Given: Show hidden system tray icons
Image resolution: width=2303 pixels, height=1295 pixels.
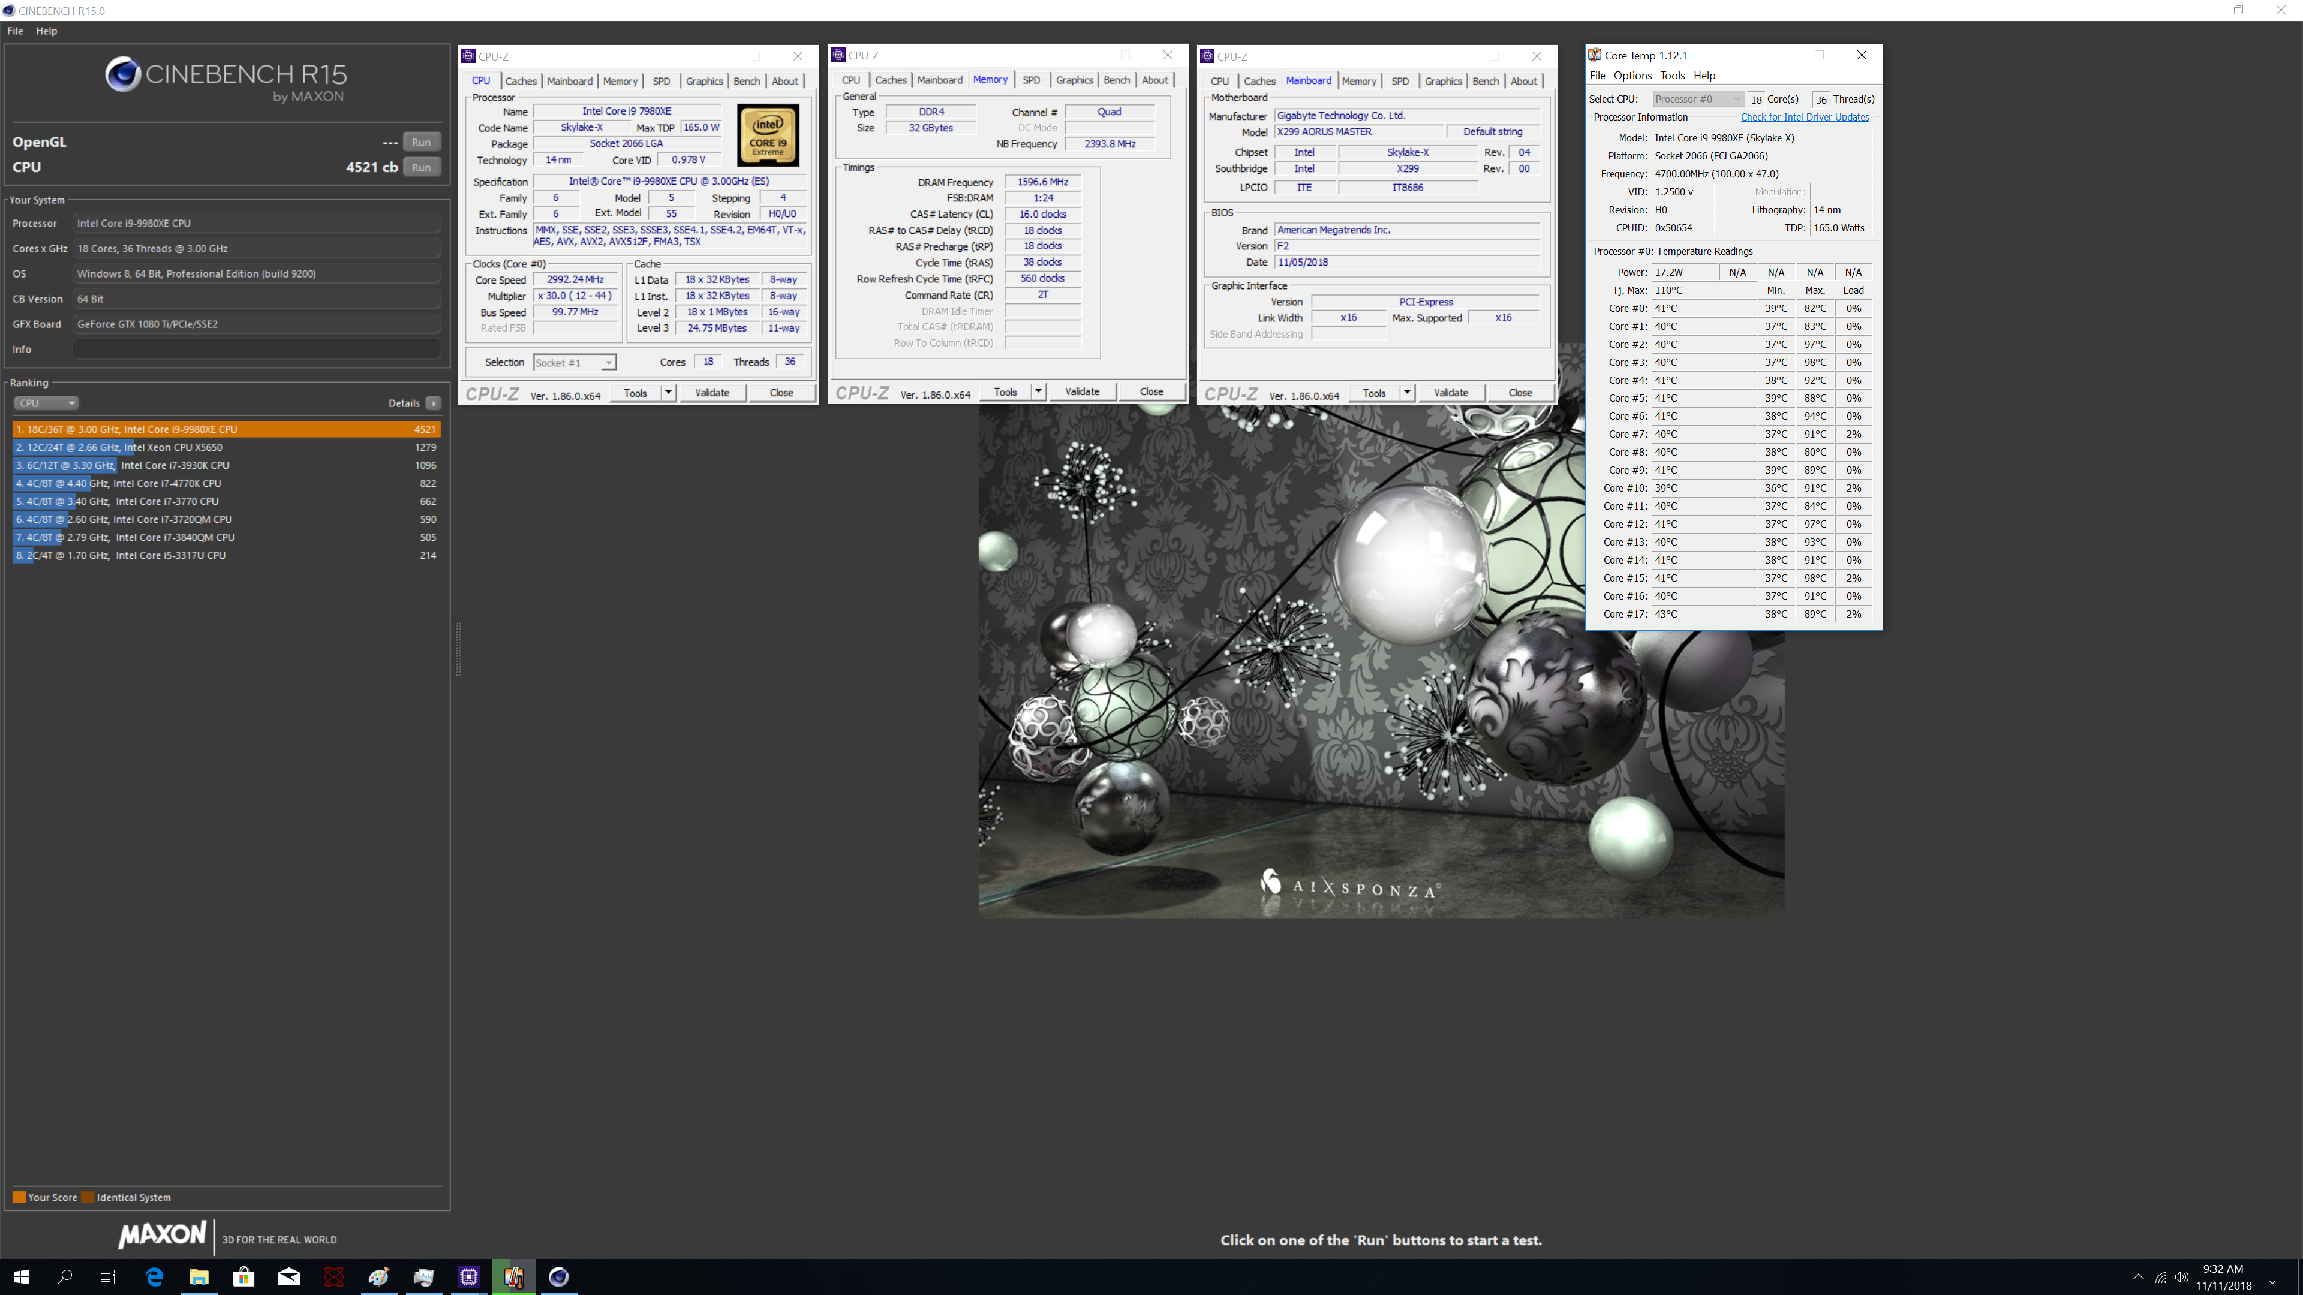Looking at the screenshot, I should tap(2137, 1276).
